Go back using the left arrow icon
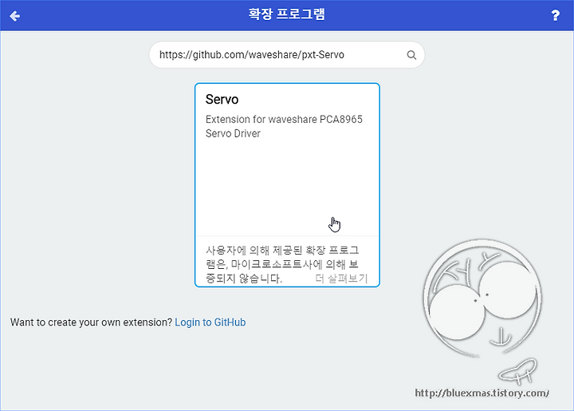The width and height of the screenshot is (574, 411). pos(14,16)
